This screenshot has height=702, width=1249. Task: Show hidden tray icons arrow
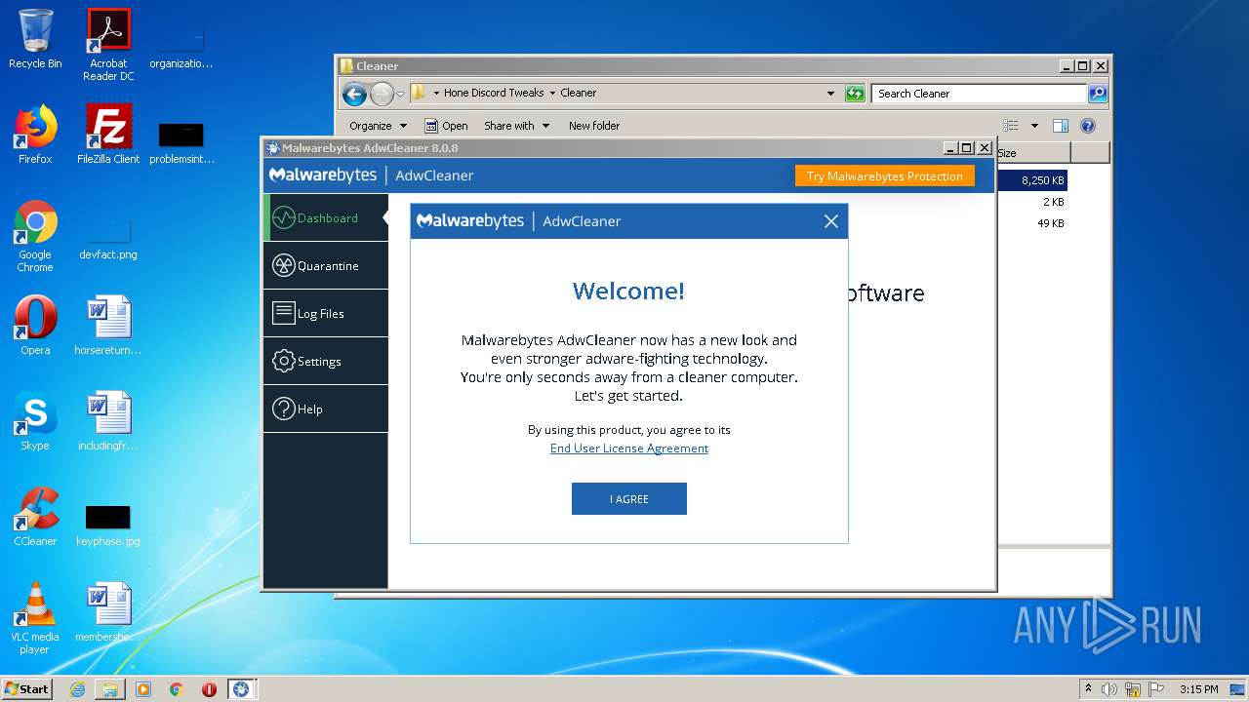[1089, 689]
